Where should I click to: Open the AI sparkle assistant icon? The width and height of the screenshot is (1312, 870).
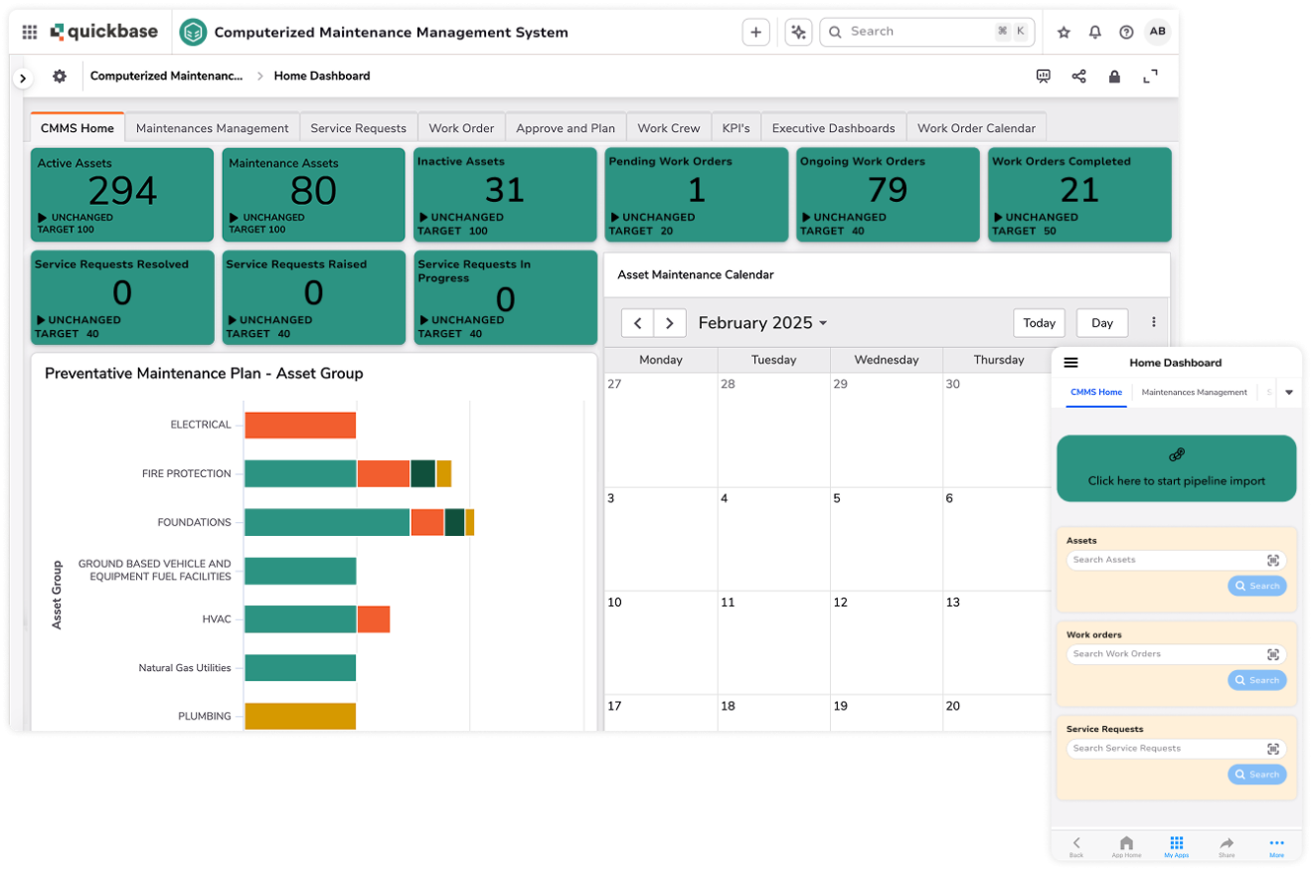click(x=799, y=32)
